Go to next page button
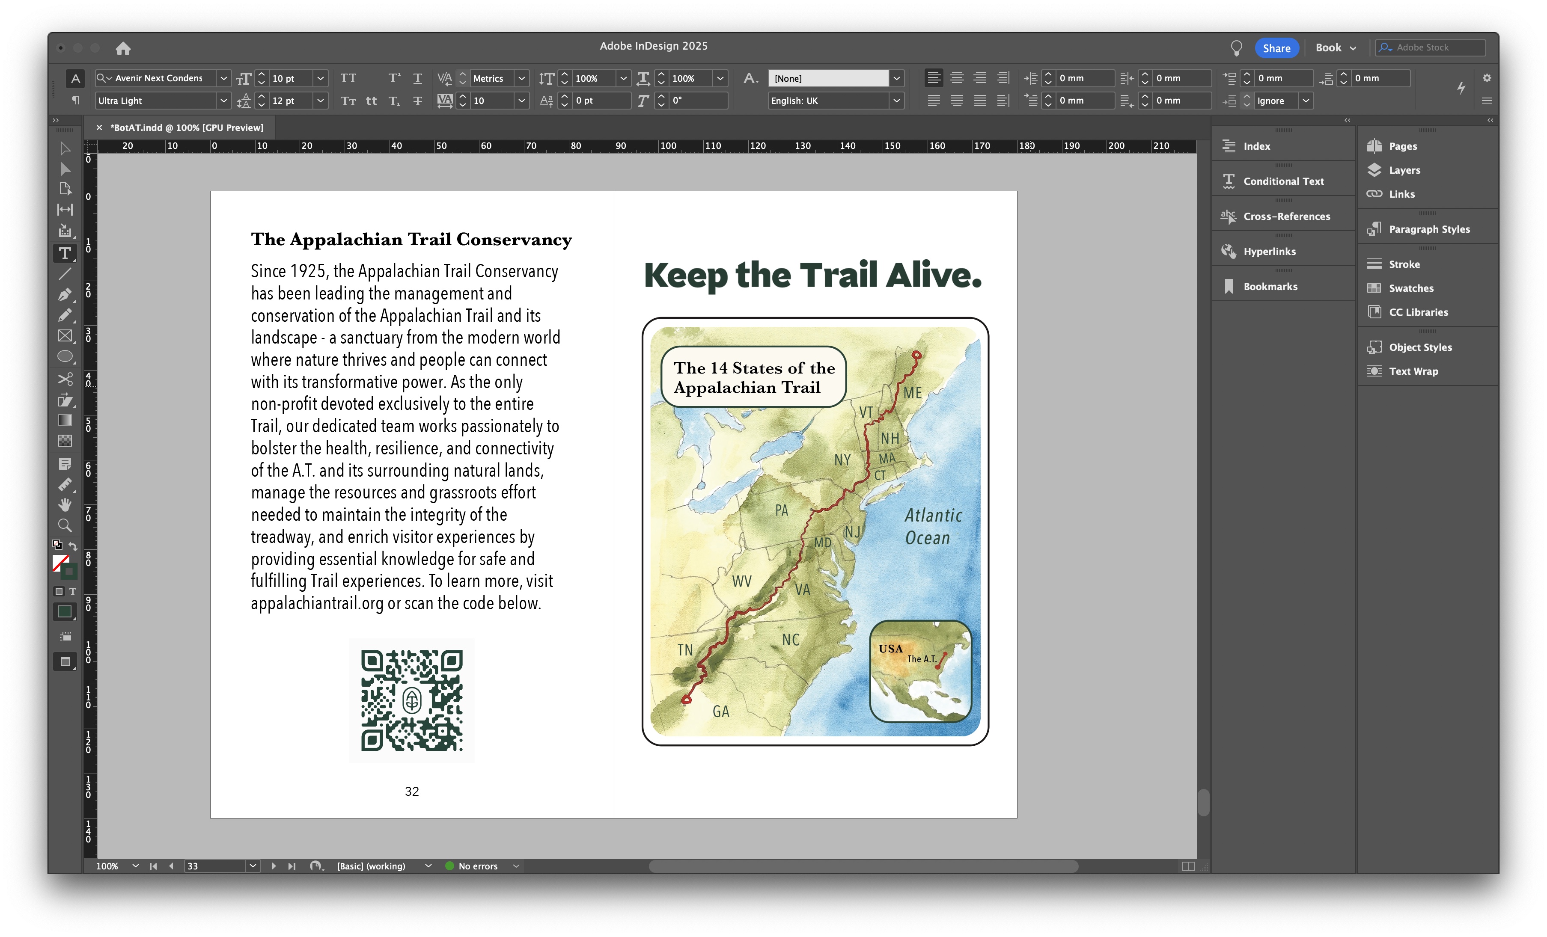 point(274,866)
